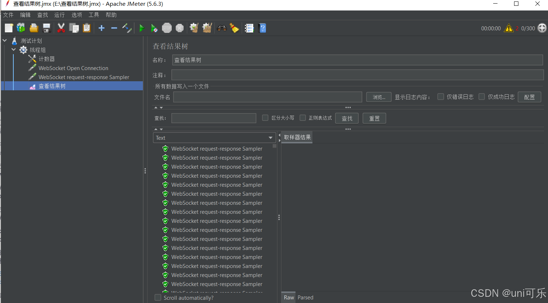The width and height of the screenshot is (548, 303).
Task: Collapse the 测试计划 tree node
Action: [x=5, y=40]
